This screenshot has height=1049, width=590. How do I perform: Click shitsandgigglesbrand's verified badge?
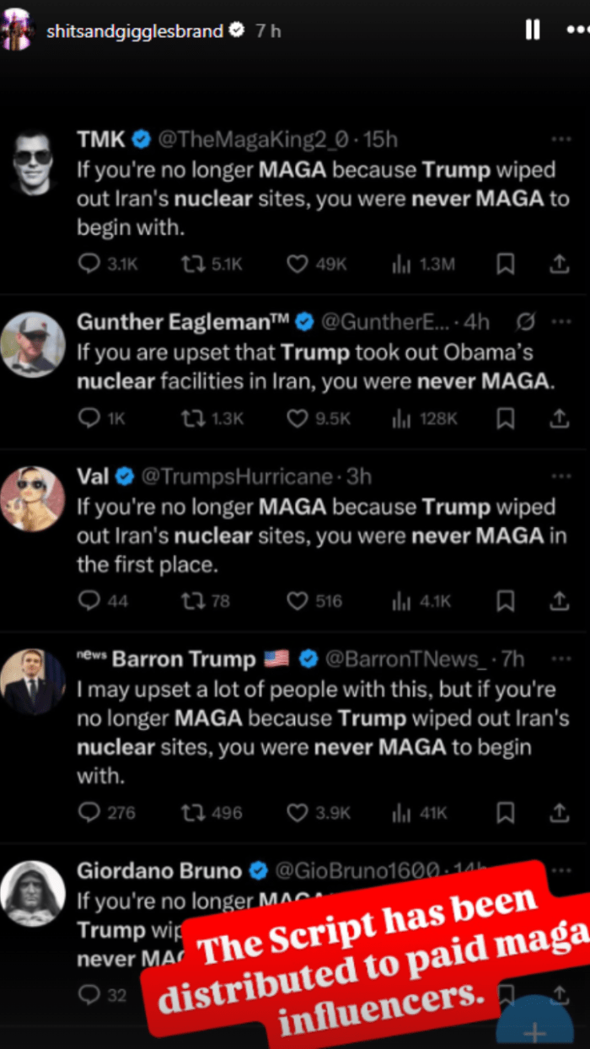tap(236, 30)
